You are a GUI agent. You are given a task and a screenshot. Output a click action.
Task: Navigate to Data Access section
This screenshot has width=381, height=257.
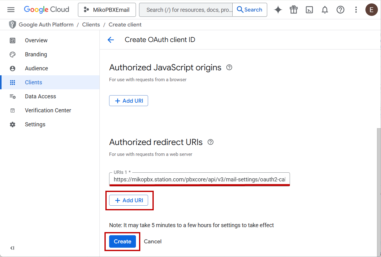[40, 96]
